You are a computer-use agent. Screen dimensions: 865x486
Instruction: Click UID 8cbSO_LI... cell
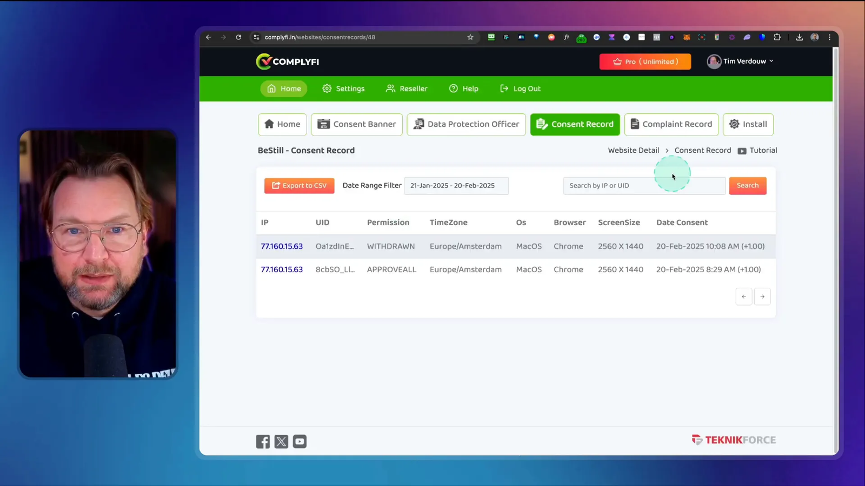click(x=335, y=269)
